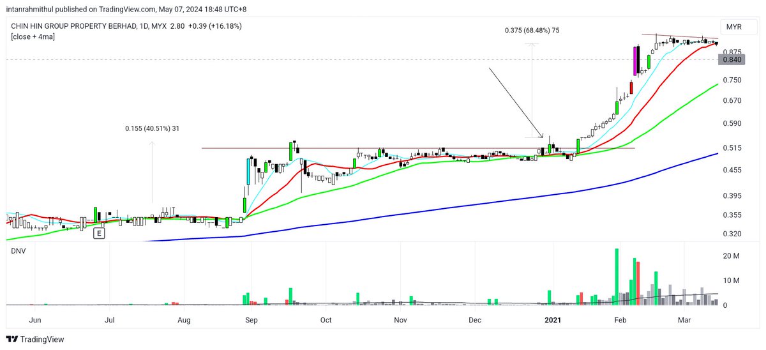
Task: Click the Jun time axis label
Action: (36, 319)
